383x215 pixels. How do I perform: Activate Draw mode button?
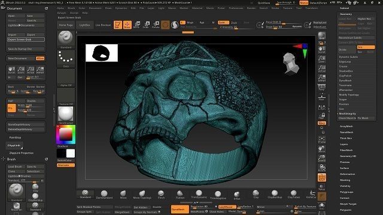pyautogui.click(x=127, y=25)
